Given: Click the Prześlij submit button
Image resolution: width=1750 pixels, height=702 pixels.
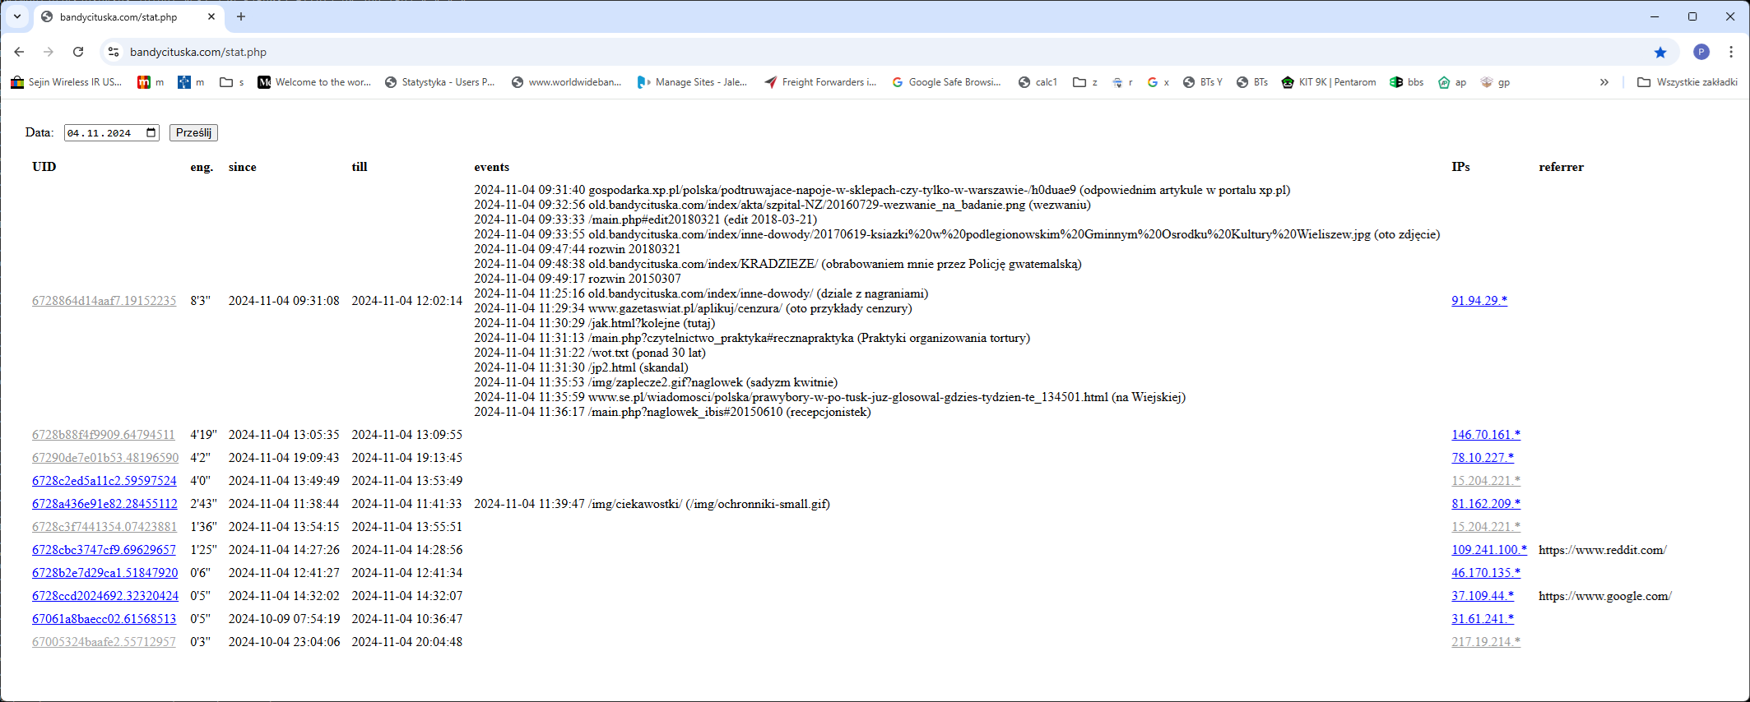Looking at the screenshot, I should coord(193,133).
